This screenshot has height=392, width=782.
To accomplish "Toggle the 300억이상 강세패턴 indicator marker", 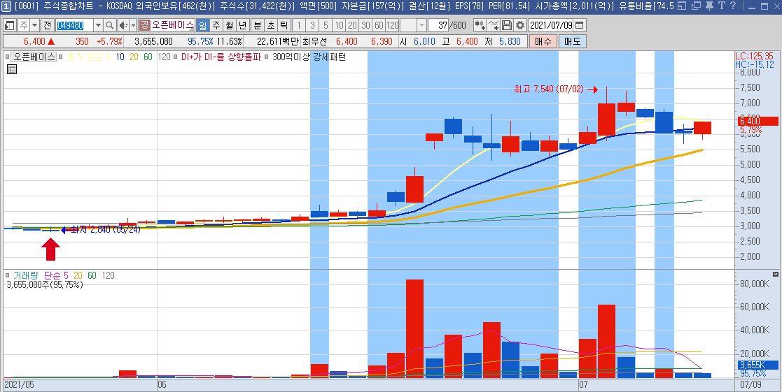I will (267, 57).
